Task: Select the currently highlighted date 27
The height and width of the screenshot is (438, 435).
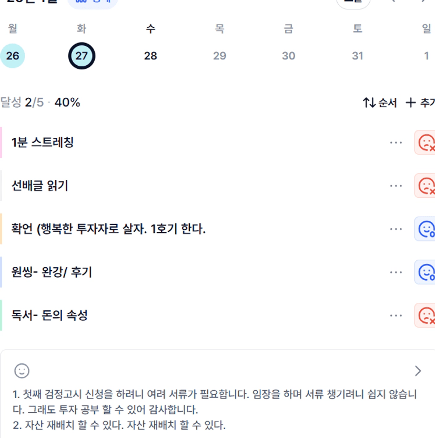Action: pos(82,56)
